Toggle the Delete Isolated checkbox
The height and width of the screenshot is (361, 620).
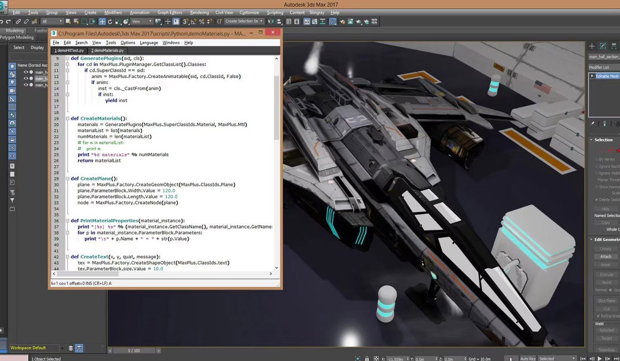[x=596, y=200]
